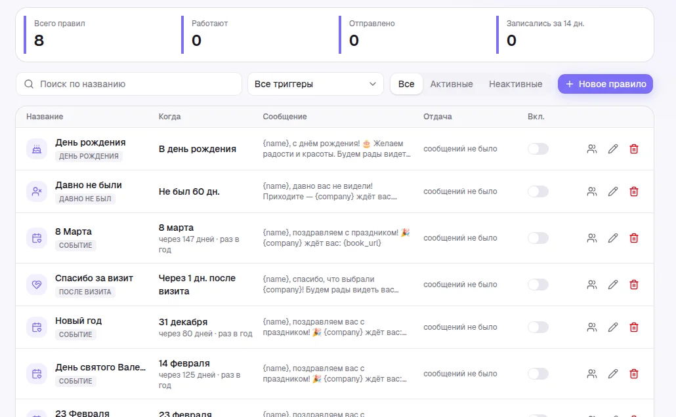
Task: Switch on the Новый год rule
Action: 538,327
